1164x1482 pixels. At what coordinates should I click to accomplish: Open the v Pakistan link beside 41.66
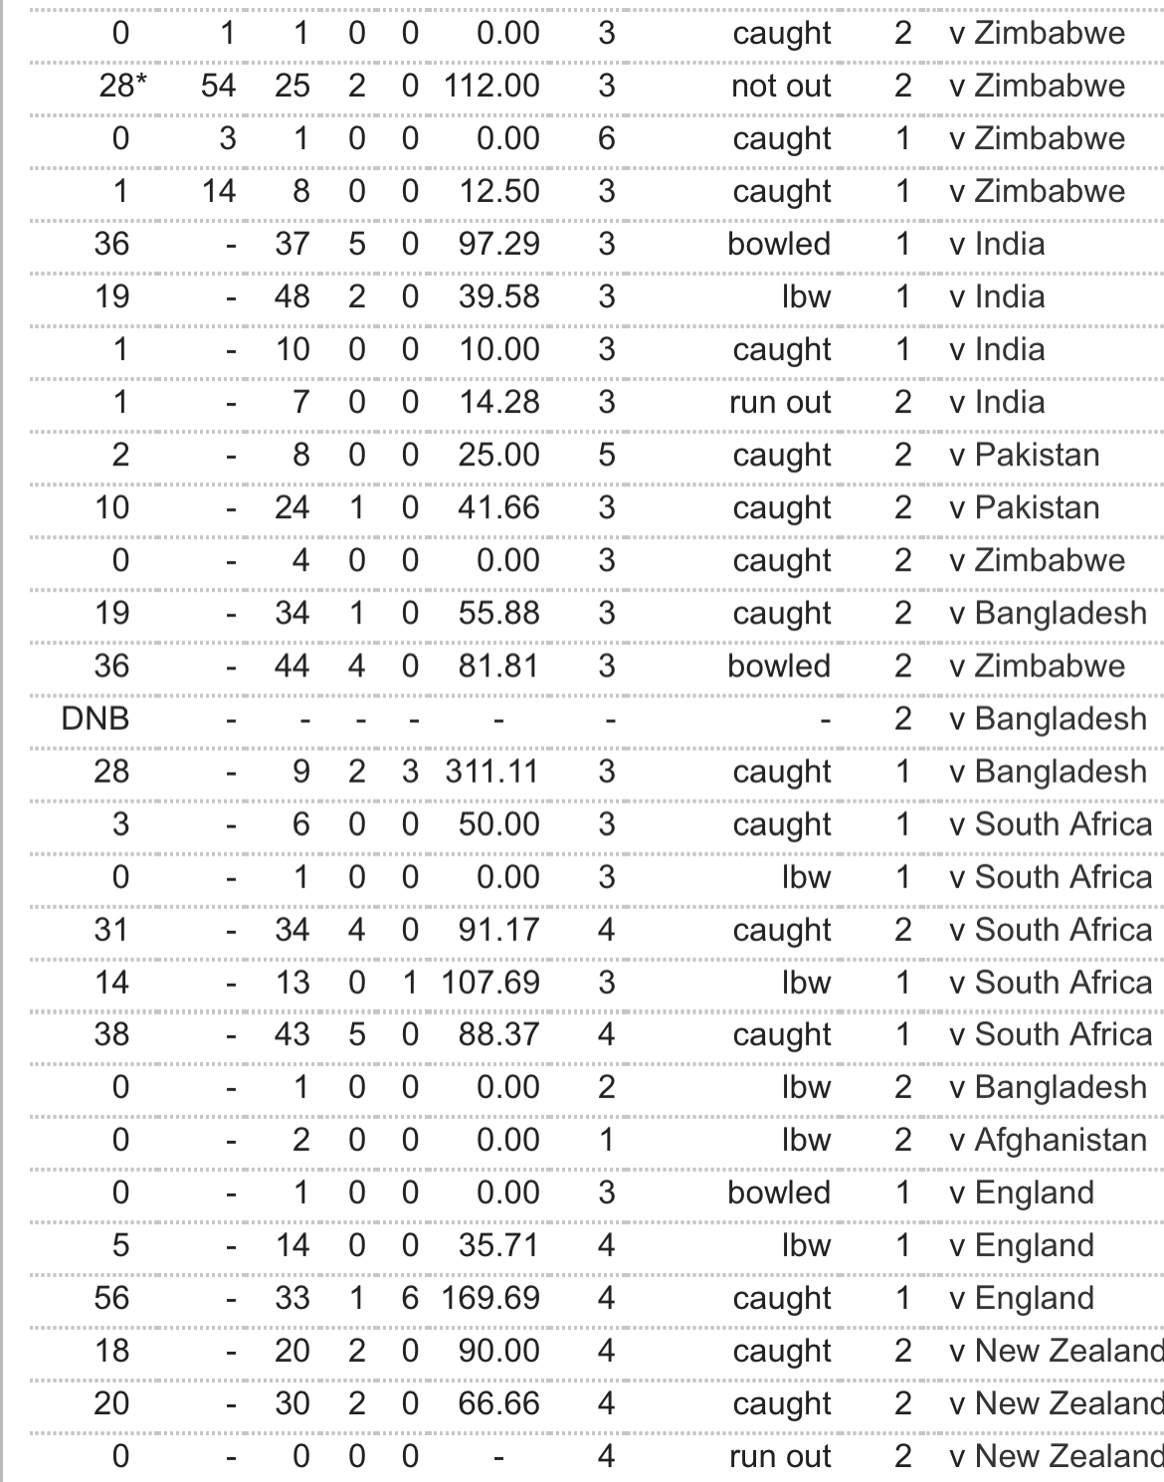pos(1024,507)
